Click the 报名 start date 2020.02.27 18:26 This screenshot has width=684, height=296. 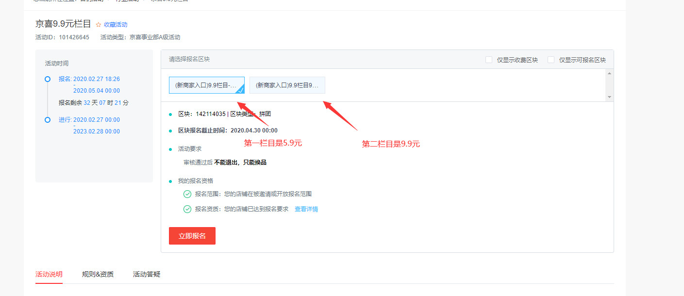point(97,79)
